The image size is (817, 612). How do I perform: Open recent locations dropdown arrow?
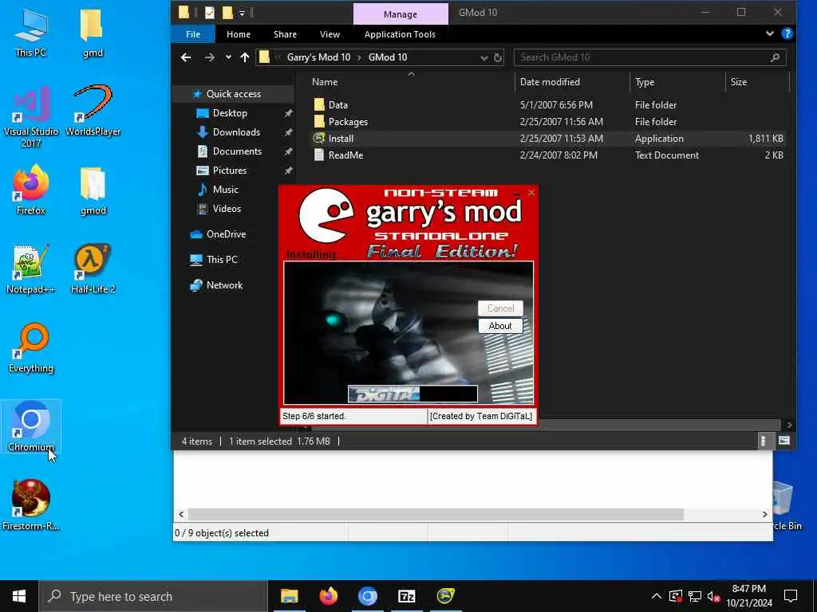click(228, 57)
